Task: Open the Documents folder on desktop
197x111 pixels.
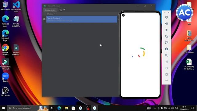Action: coord(189,49)
